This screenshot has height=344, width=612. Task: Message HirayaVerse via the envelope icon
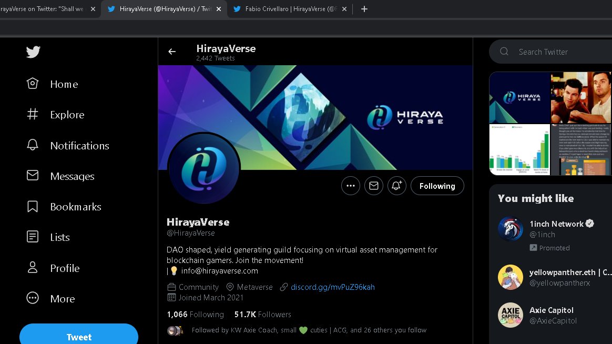tap(373, 186)
